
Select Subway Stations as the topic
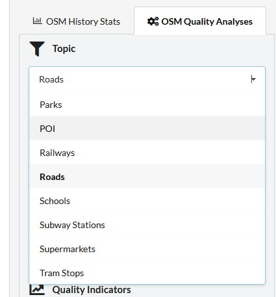(x=147, y=225)
